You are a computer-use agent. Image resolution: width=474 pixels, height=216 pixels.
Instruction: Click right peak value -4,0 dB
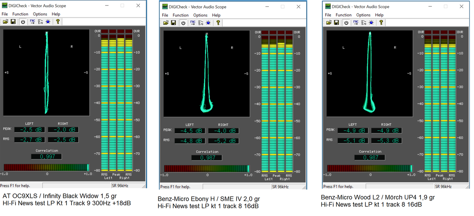point(223,131)
